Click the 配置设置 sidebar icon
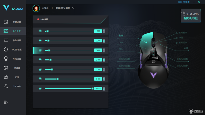 tap(6, 22)
